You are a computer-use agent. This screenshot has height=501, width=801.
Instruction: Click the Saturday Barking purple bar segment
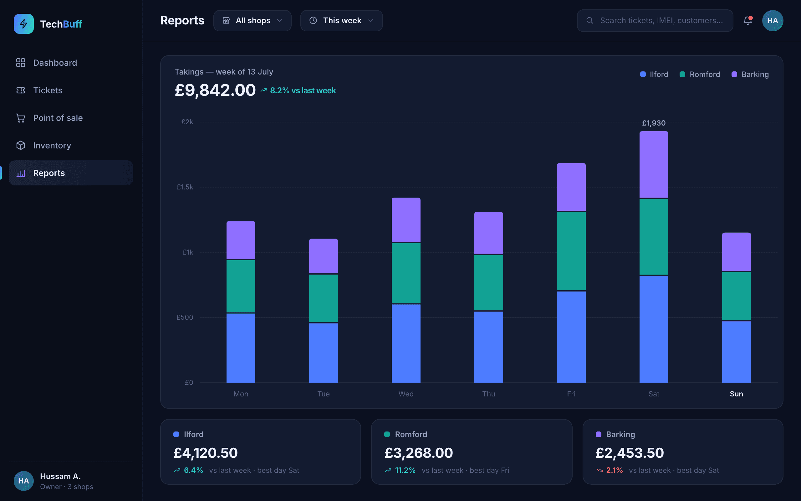pos(654,164)
